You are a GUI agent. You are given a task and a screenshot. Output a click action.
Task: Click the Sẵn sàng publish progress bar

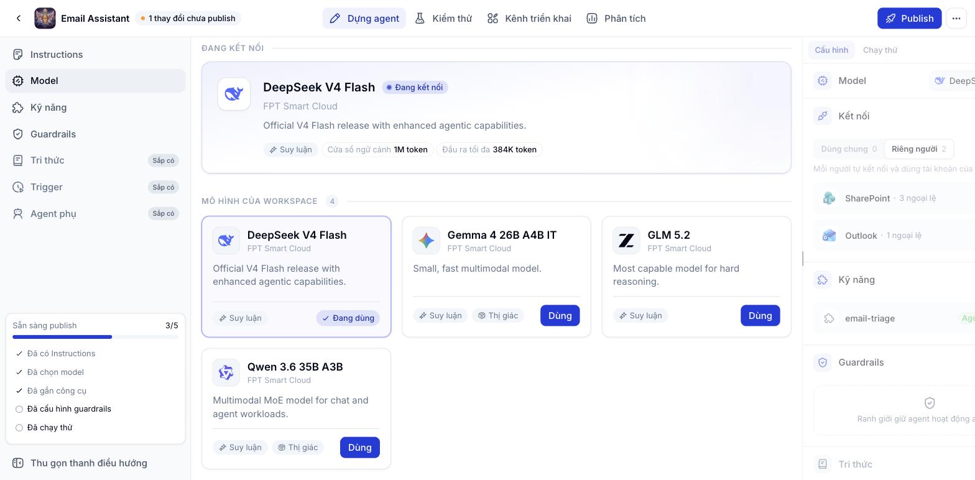(x=95, y=337)
